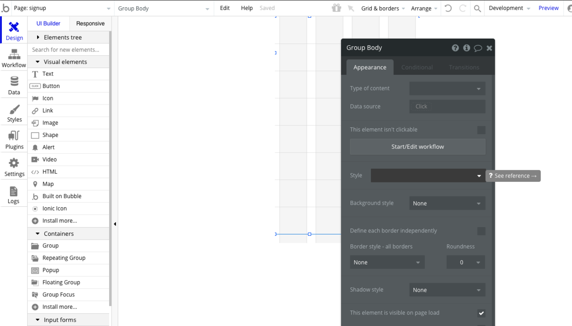The image size is (572, 326).
Task: Click the Data source field
Action: click(447, 106)
